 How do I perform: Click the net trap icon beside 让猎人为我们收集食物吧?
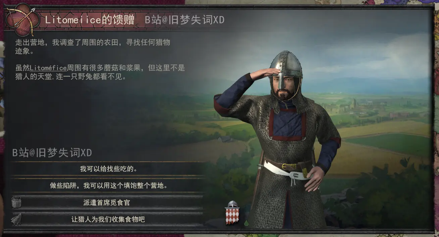16,219
